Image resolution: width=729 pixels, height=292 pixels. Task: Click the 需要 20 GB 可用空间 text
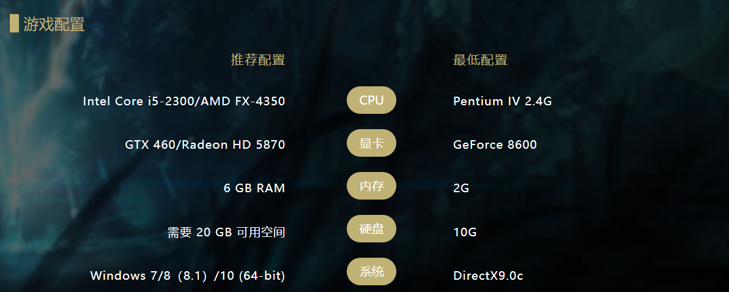click(226, 233)
